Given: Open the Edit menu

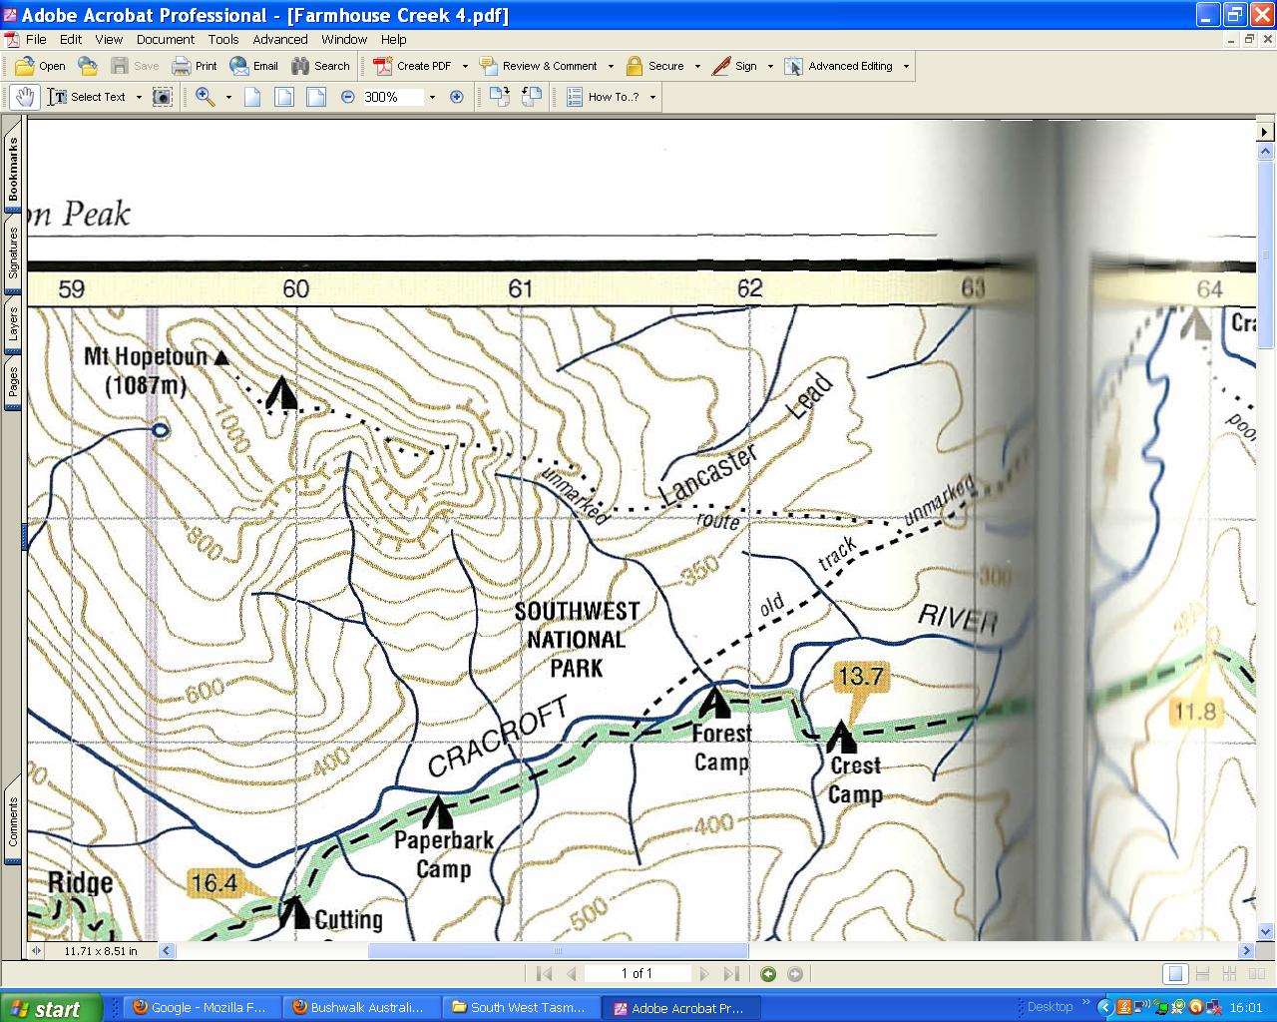Looking at the screenshot, I should (x=71, y=39).
